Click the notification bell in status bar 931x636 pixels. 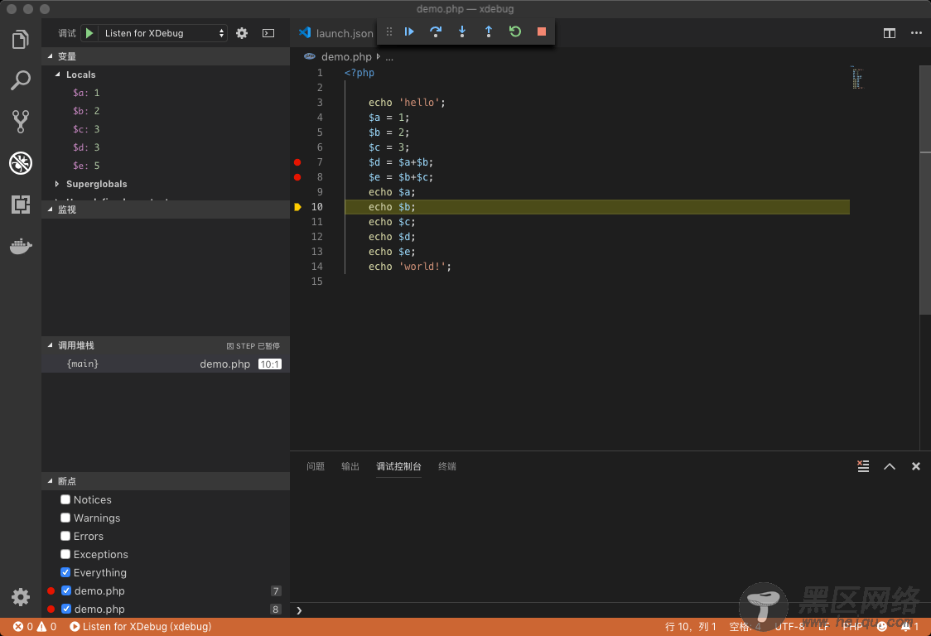tap(904, 627)
